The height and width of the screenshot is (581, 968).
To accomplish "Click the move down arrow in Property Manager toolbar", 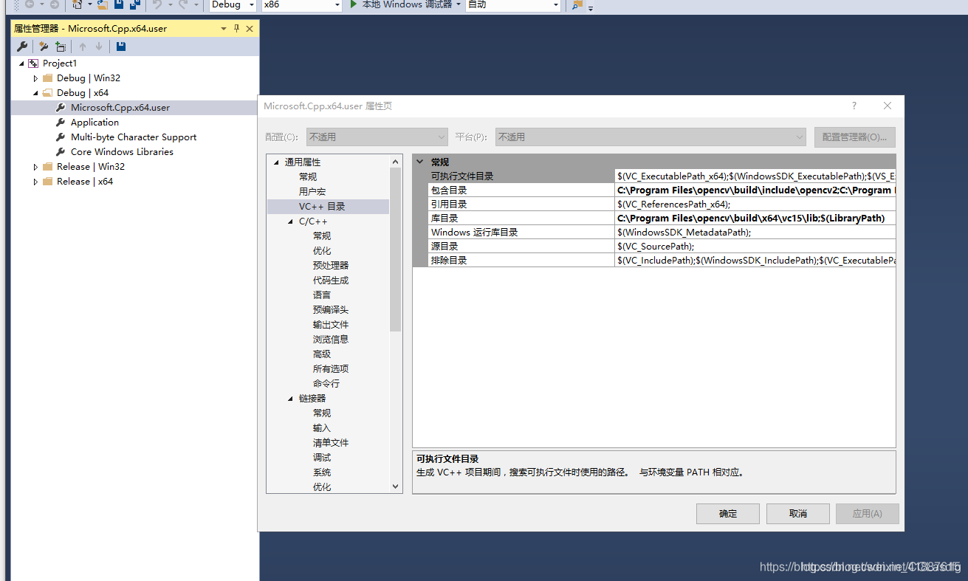I will point(99,47).
